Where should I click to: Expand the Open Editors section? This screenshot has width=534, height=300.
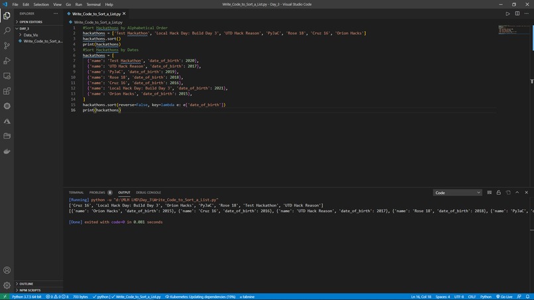tap(38, 22)
